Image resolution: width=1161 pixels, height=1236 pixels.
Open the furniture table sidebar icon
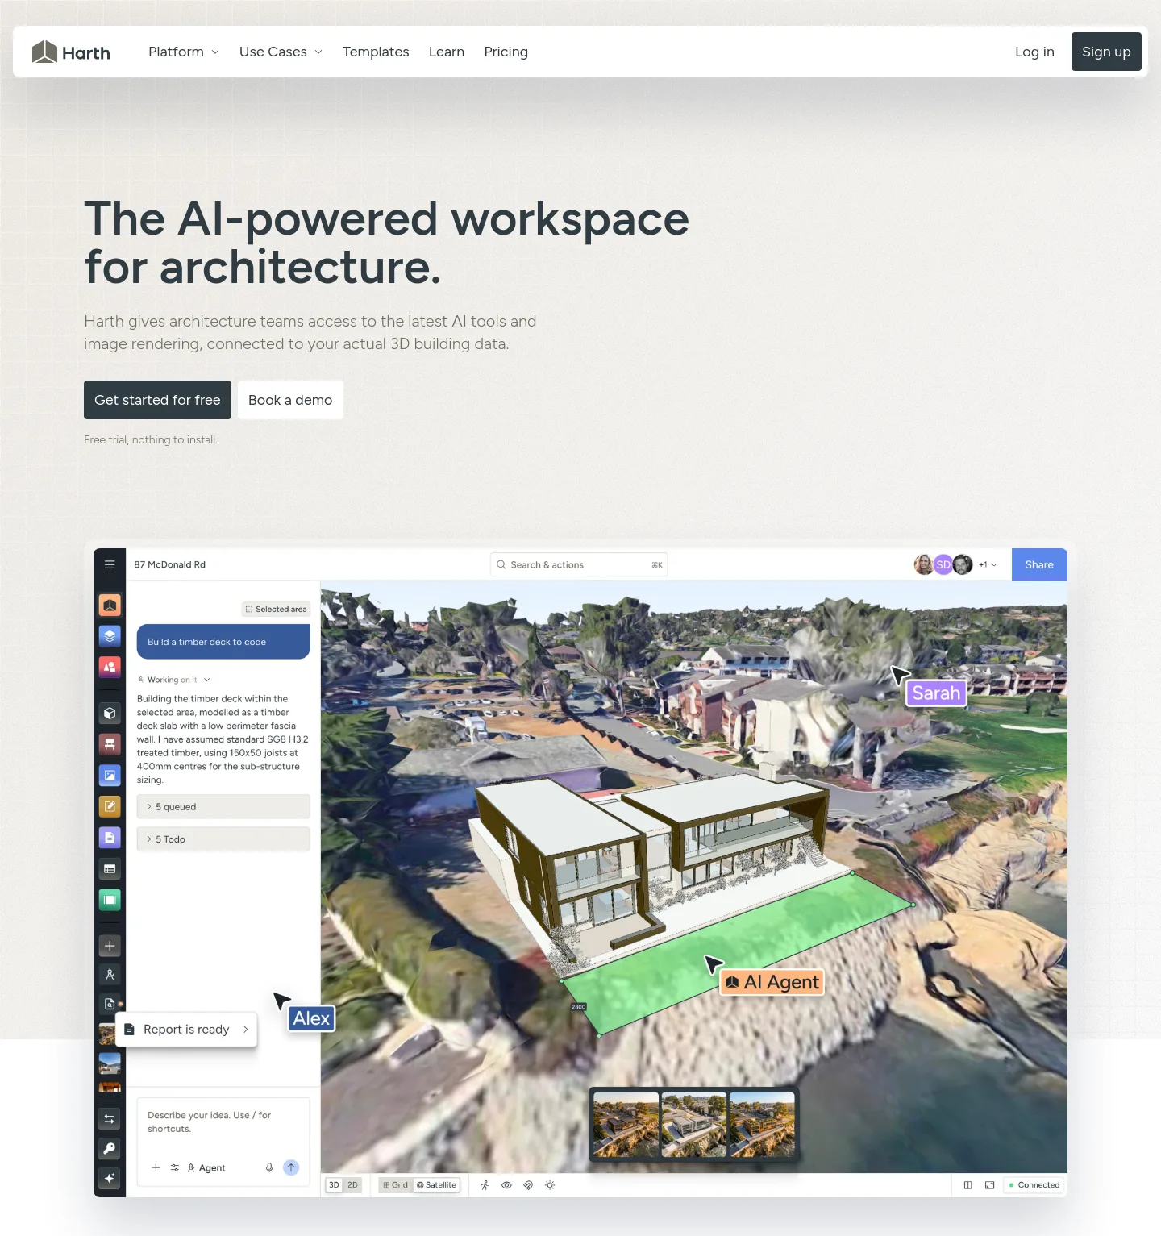pos(110,744)
